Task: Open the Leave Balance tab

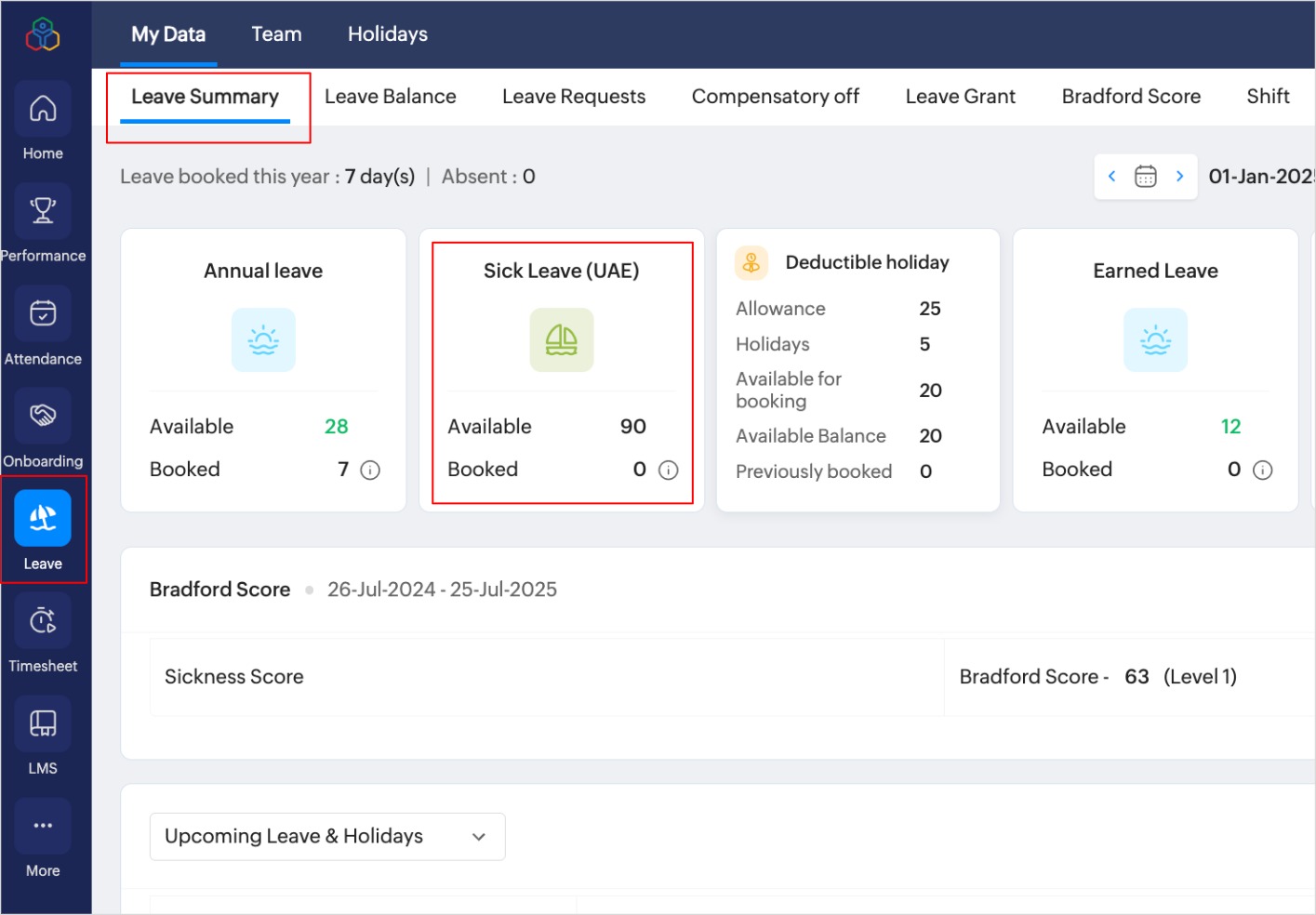Action: point(390,97)
